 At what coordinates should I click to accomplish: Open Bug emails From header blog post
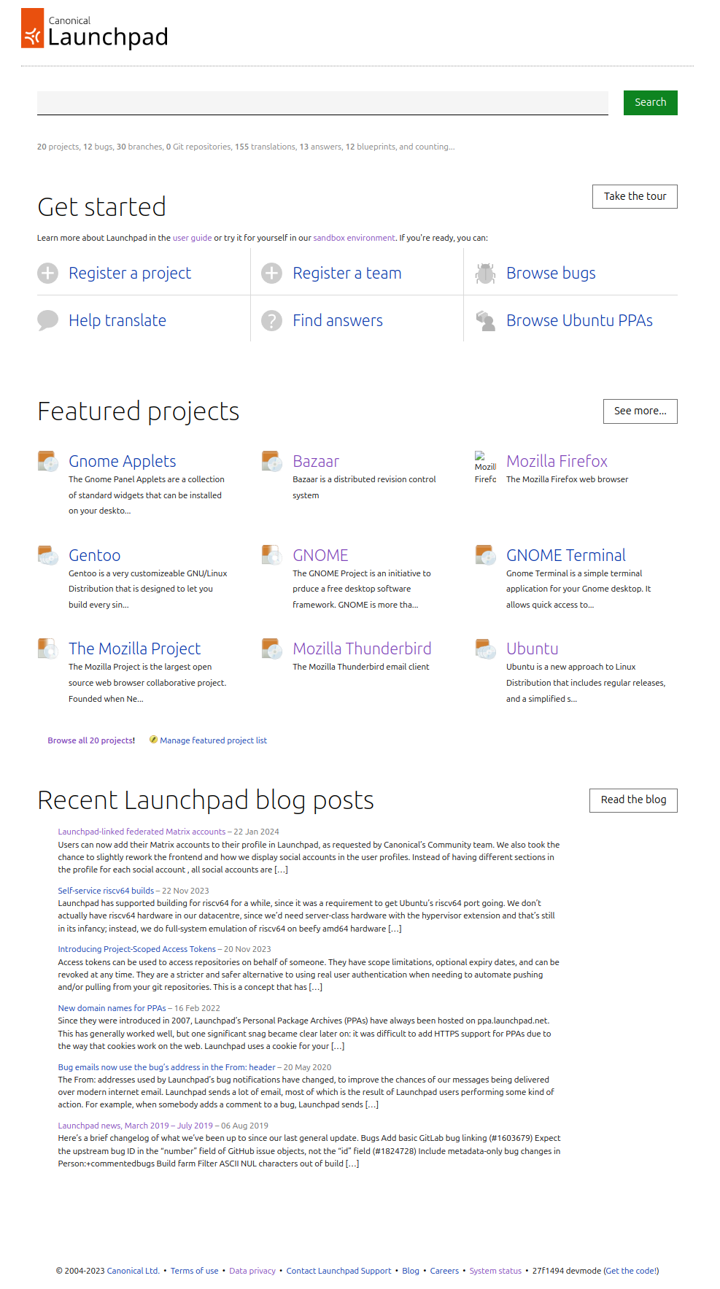coord(166,1067)
